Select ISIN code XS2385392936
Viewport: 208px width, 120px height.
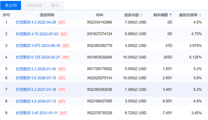[100, 89]
